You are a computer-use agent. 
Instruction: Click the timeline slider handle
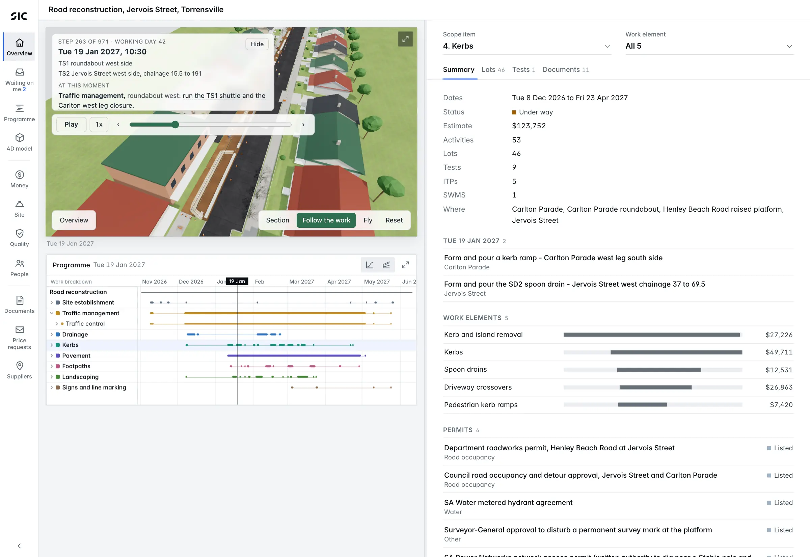coord(175,125)
